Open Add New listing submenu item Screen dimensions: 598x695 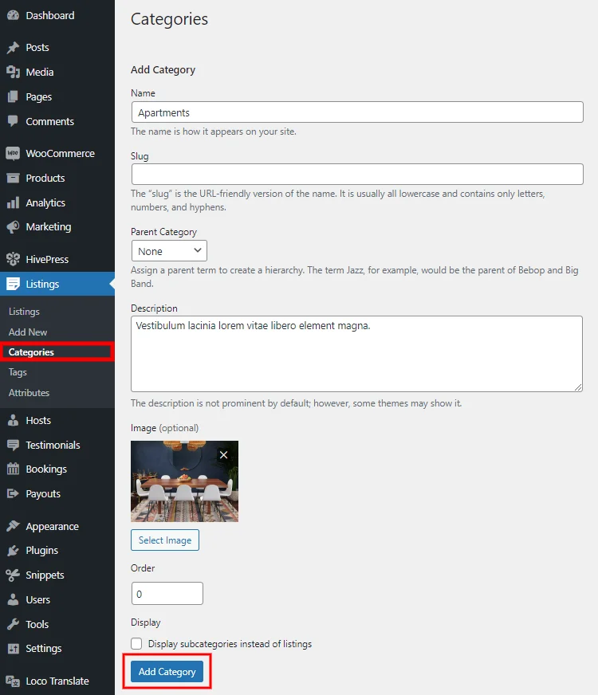click(x=27, y=332)
